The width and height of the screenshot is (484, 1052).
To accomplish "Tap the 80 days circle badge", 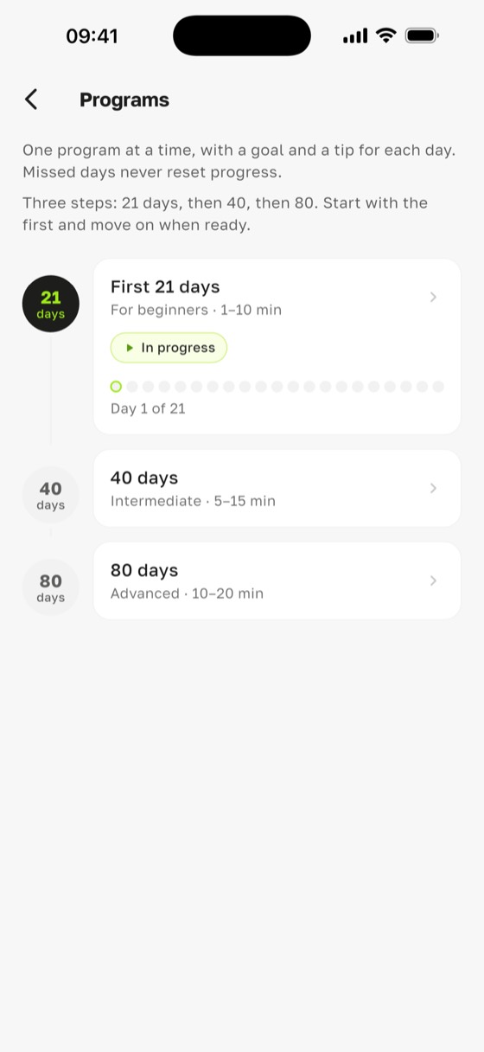I will [x=51, y=587].
